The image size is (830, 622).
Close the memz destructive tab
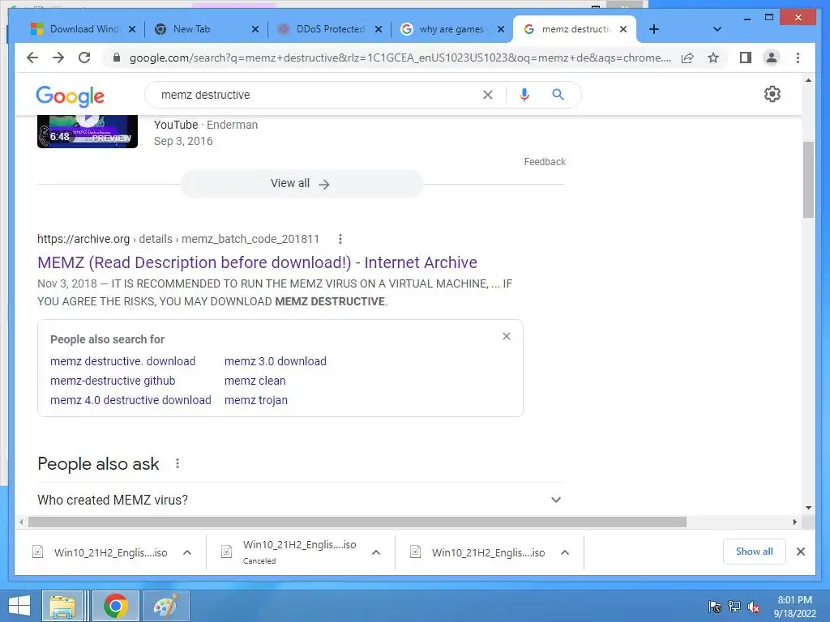(623, 29)
